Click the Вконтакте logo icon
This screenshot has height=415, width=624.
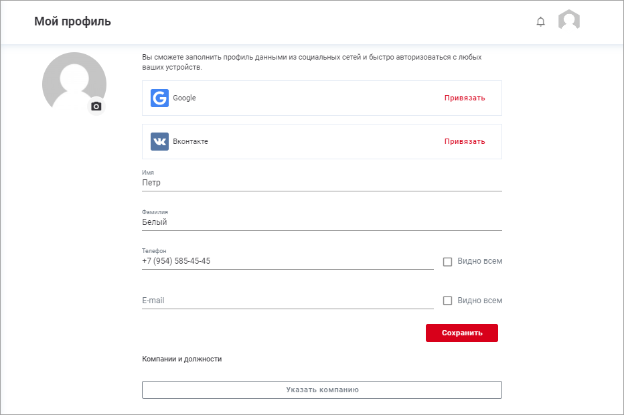tap(159, 141)
